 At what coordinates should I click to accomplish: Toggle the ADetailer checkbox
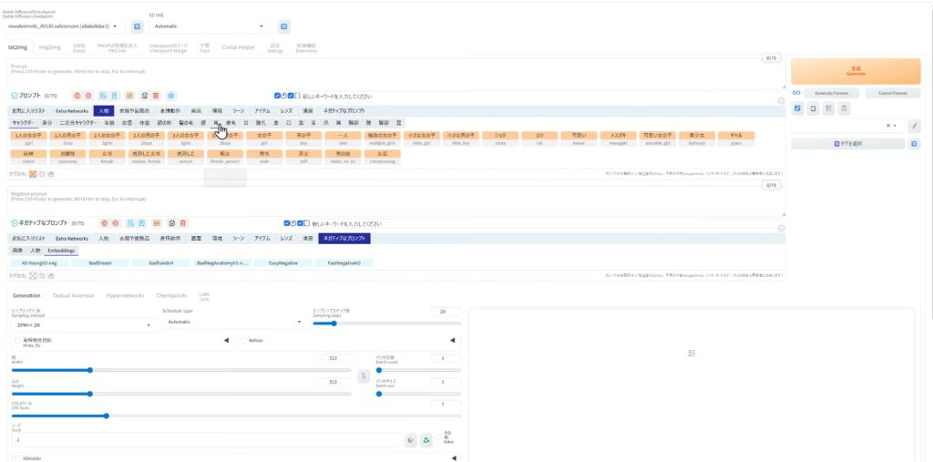pos(17,458)
